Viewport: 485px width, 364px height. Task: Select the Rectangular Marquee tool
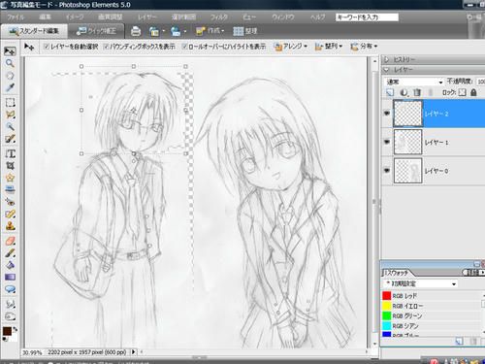tap(10, 103)
